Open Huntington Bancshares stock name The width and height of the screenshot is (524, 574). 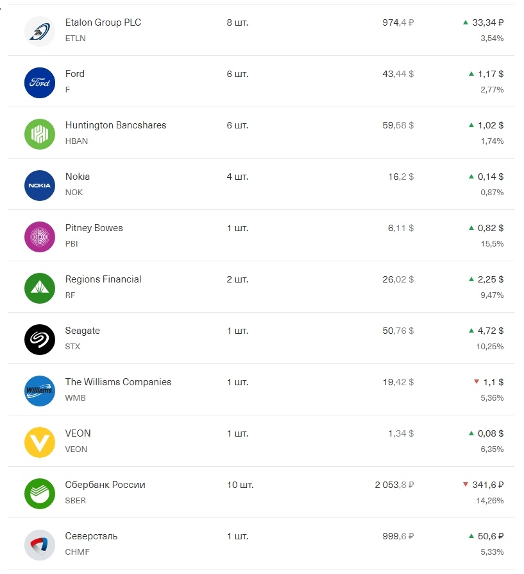coord(115,126)
